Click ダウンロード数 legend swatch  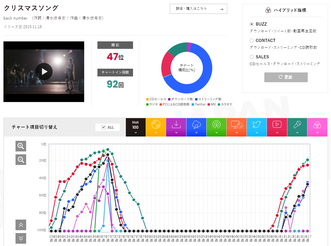[x=169, y=99]
